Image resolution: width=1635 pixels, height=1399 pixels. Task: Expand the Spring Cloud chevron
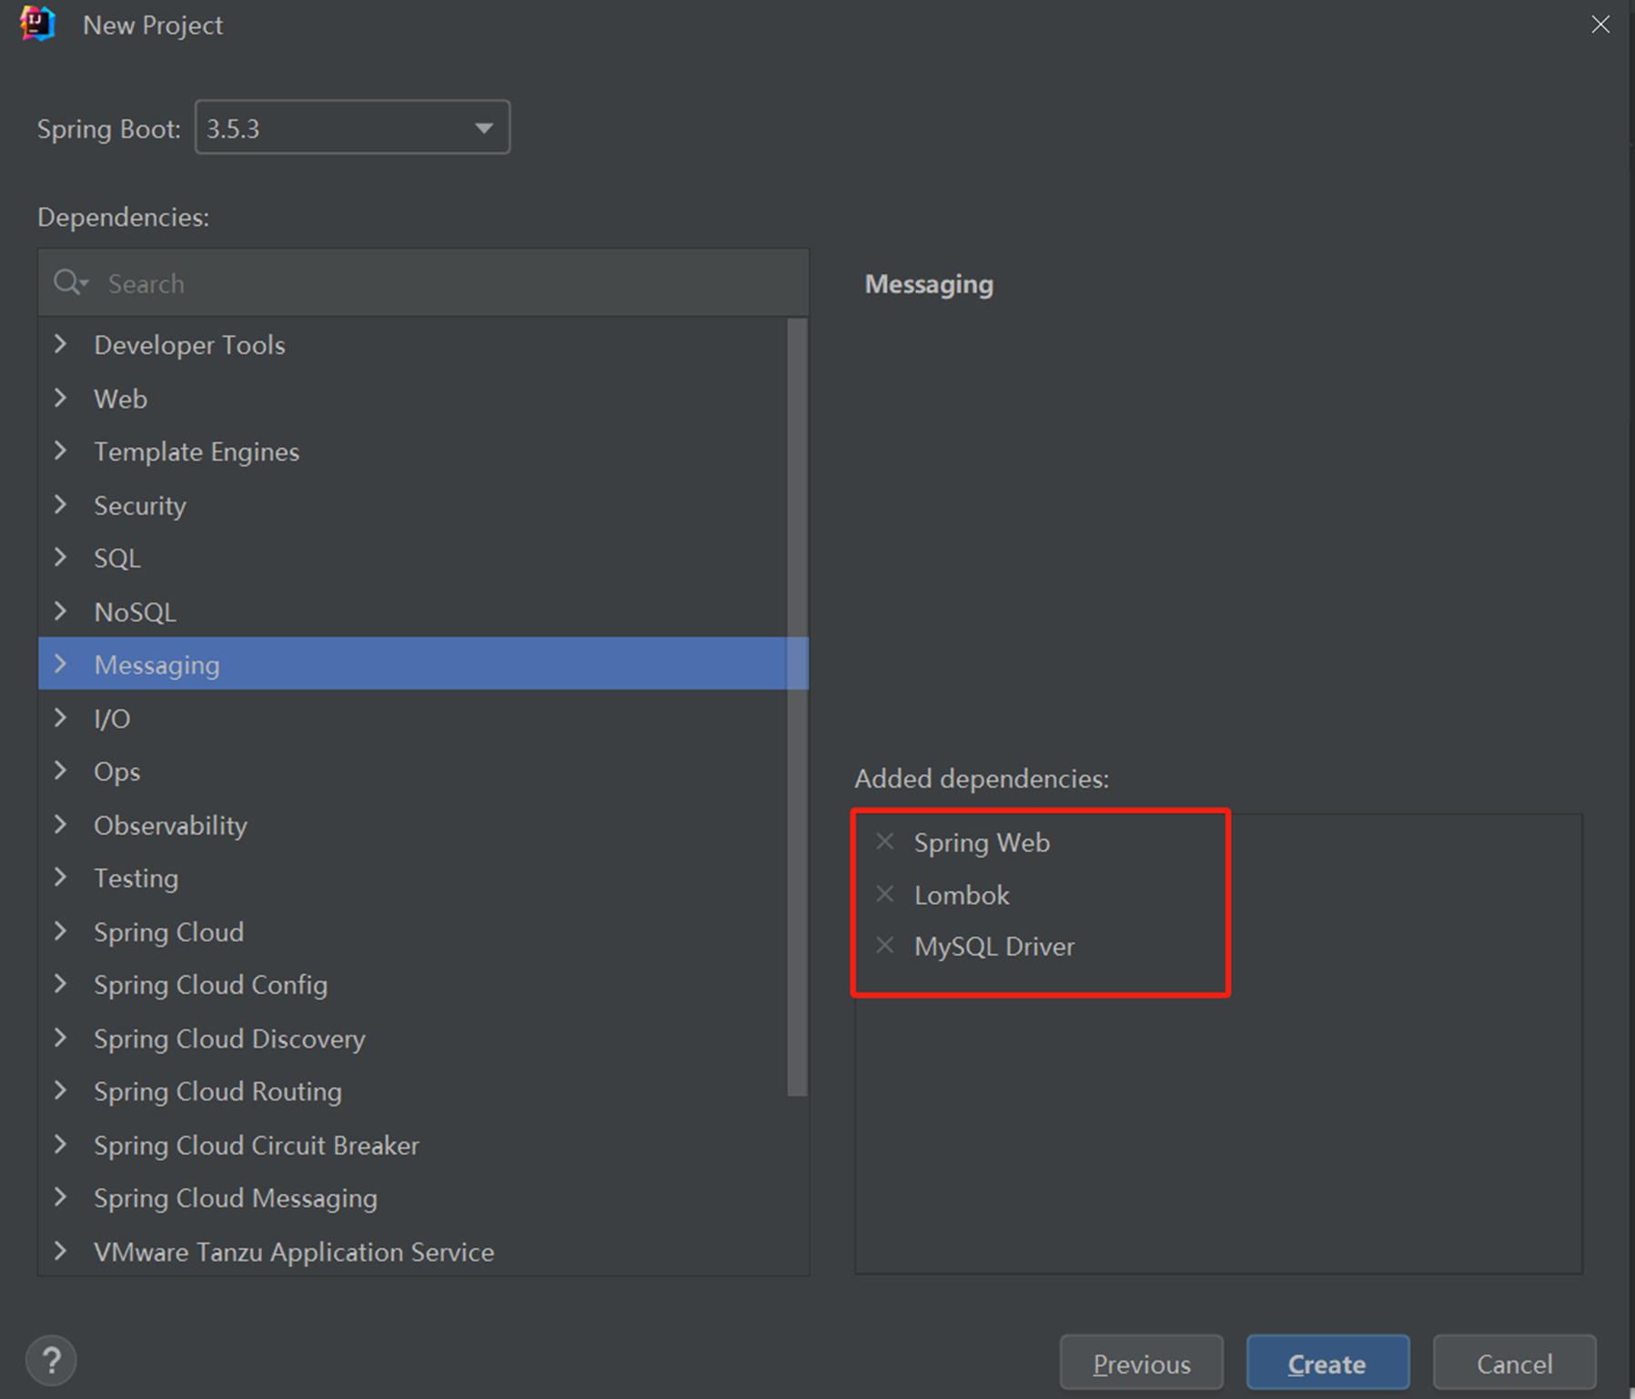click(61, 930)
